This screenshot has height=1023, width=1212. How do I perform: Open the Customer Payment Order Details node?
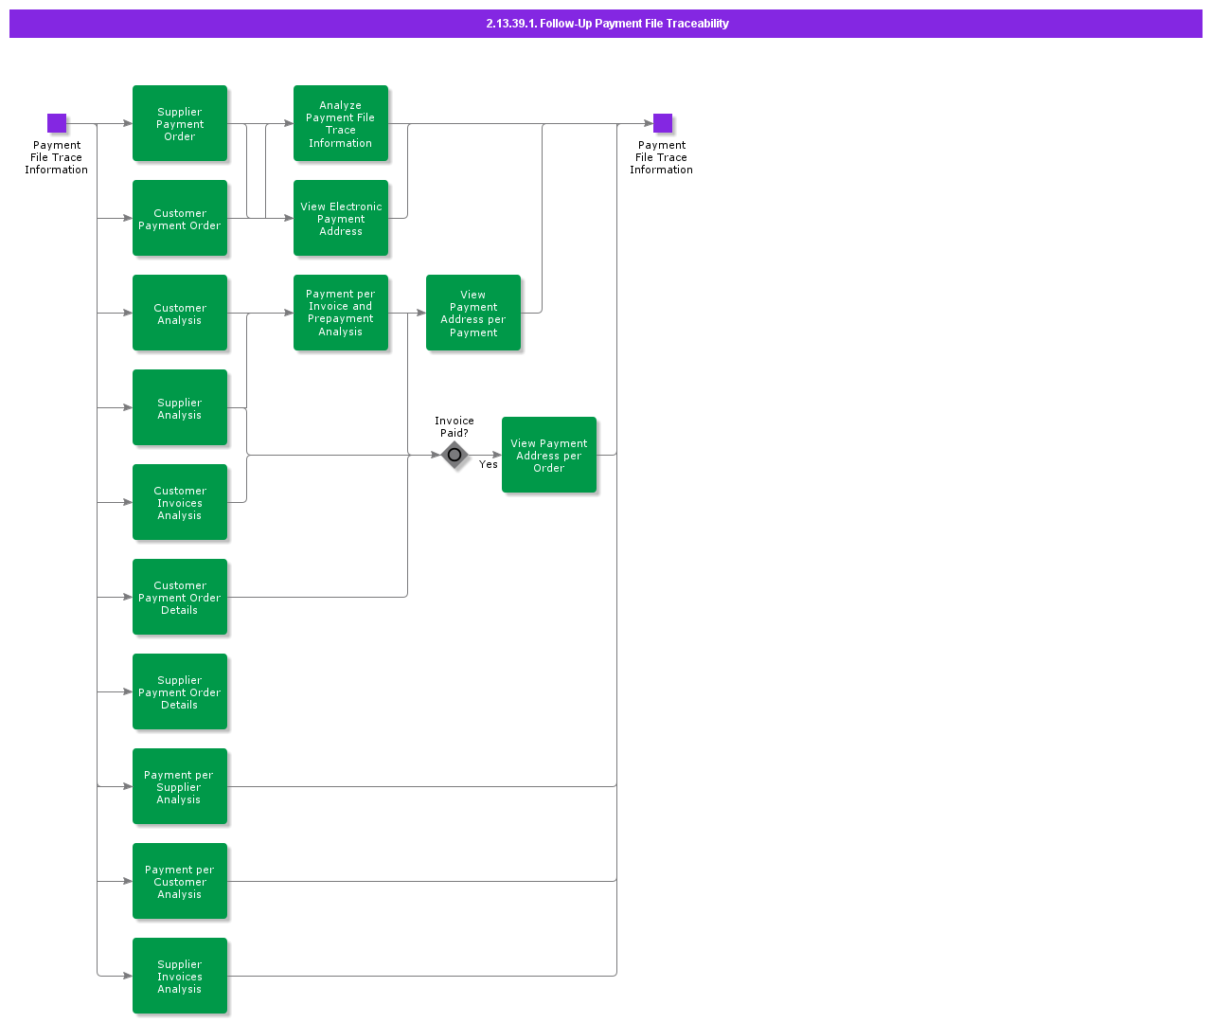coord(180,597)
